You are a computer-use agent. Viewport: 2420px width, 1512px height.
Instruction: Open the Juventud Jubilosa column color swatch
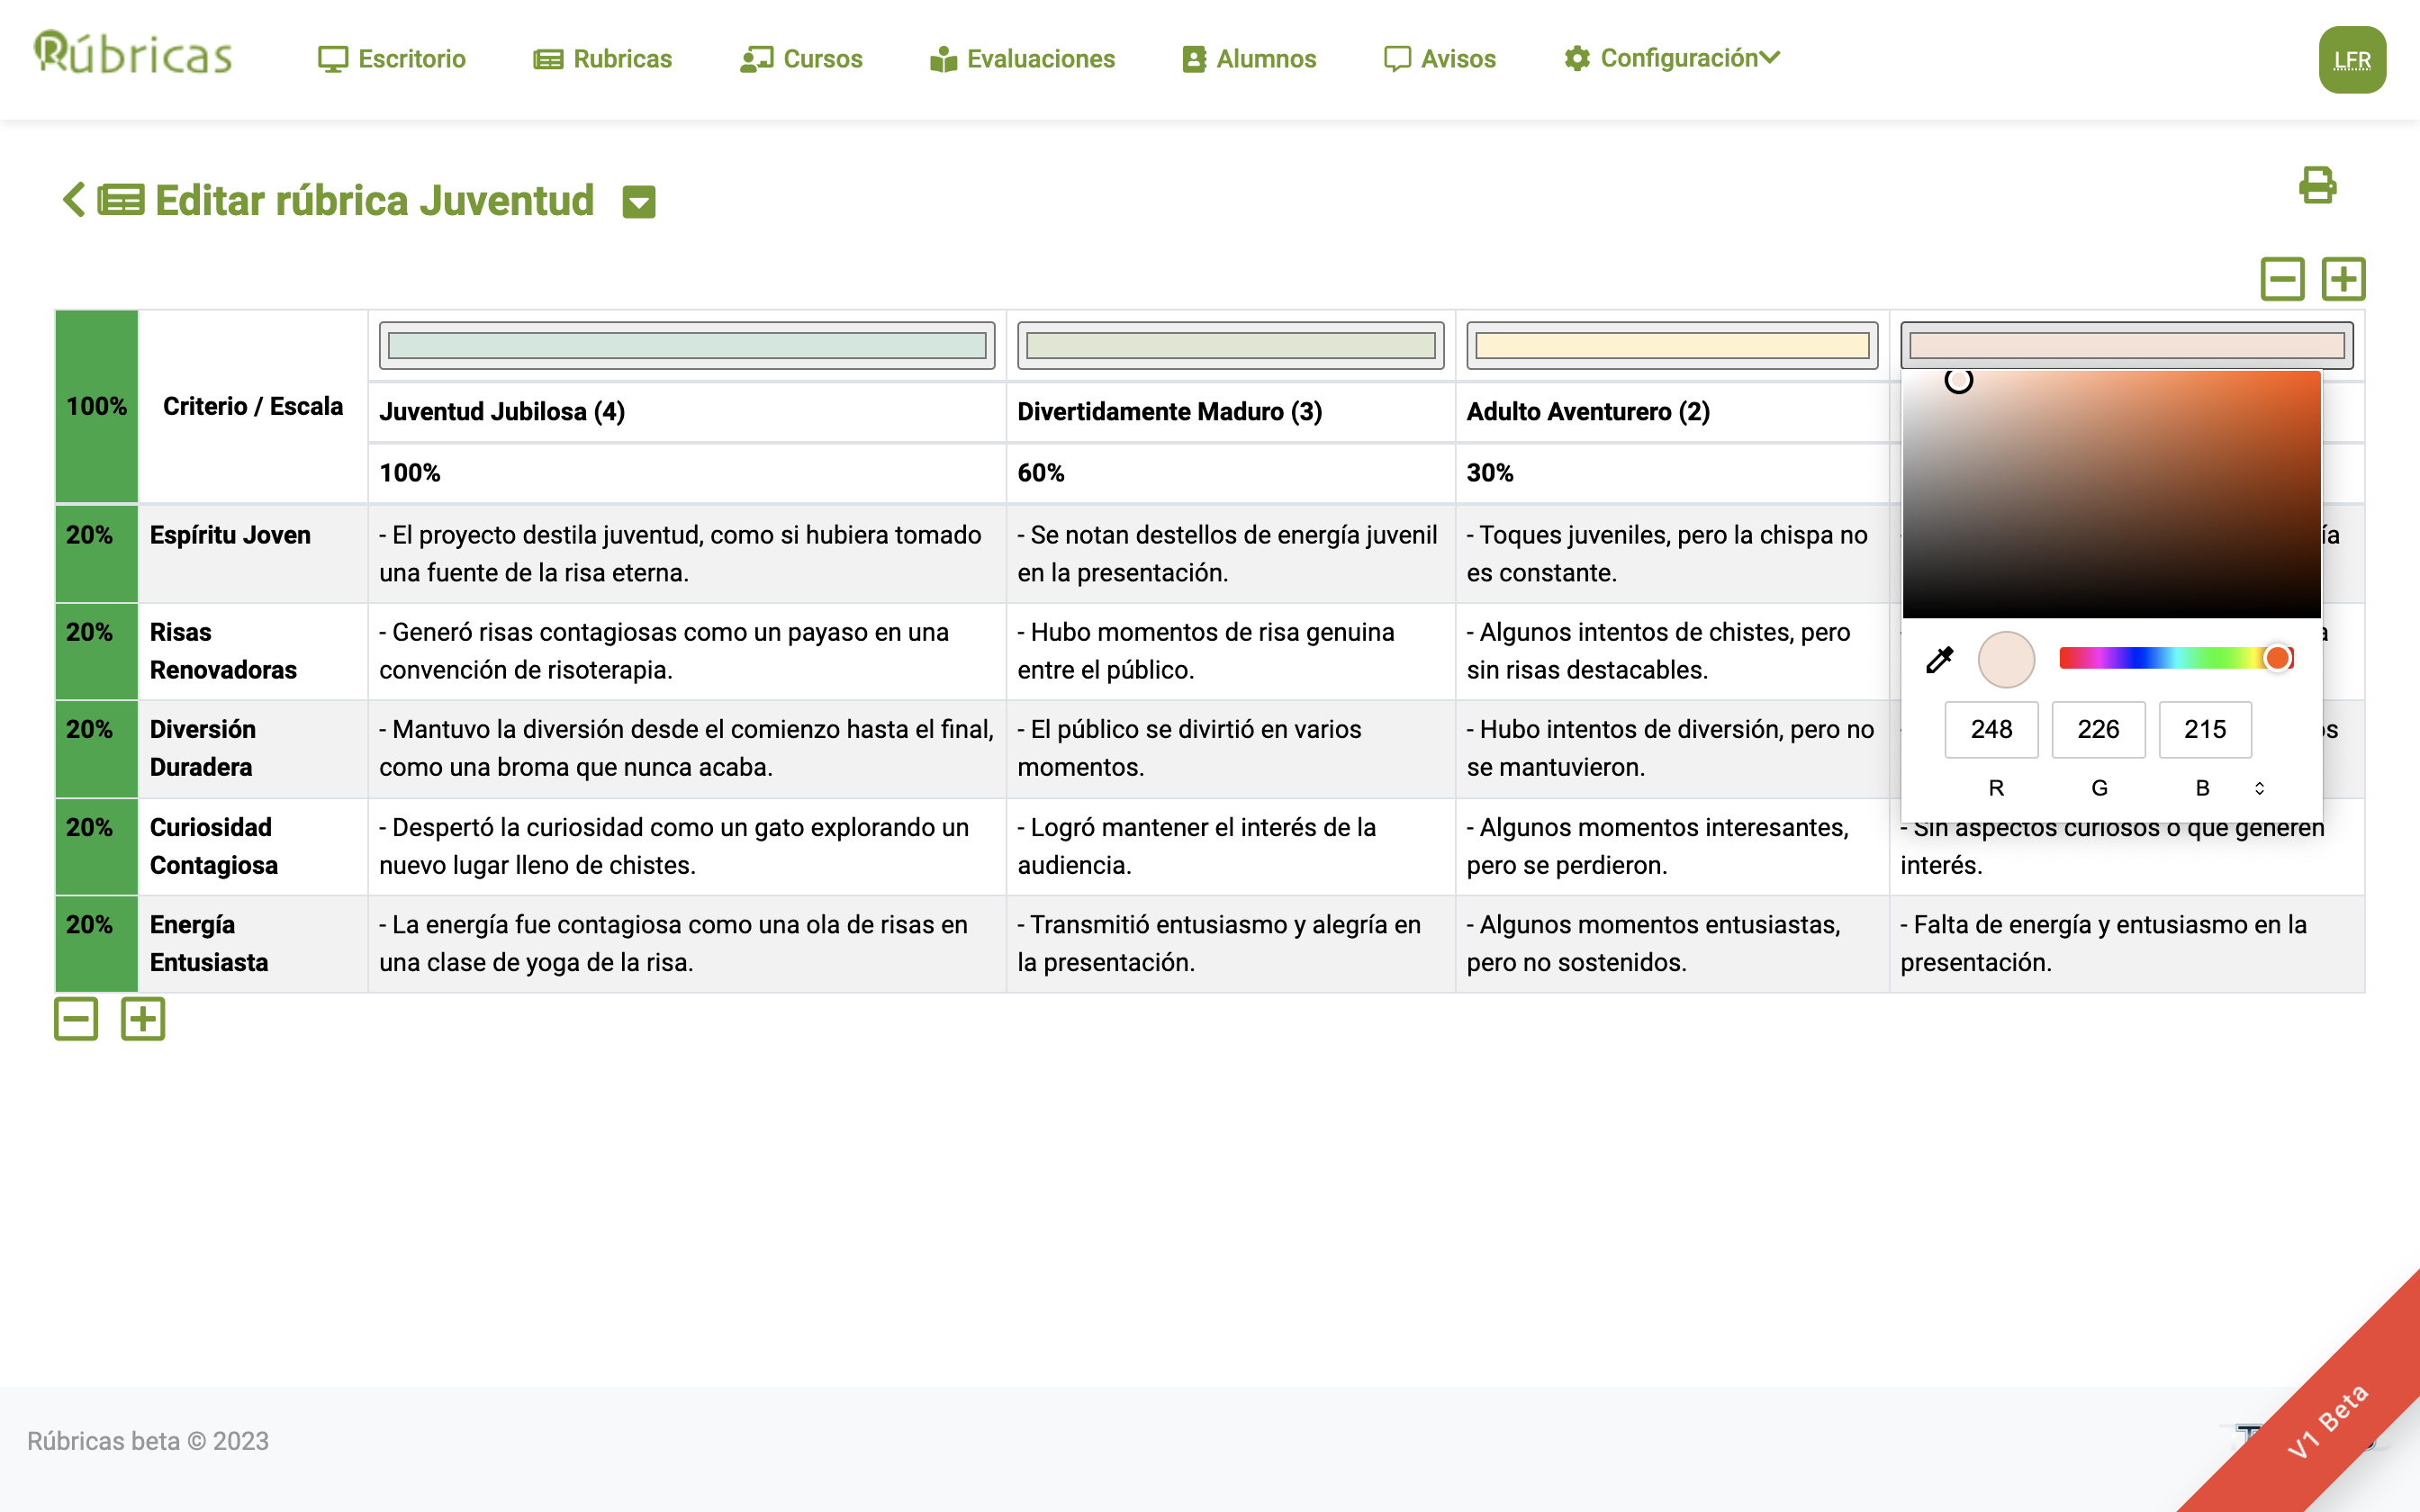687,346
